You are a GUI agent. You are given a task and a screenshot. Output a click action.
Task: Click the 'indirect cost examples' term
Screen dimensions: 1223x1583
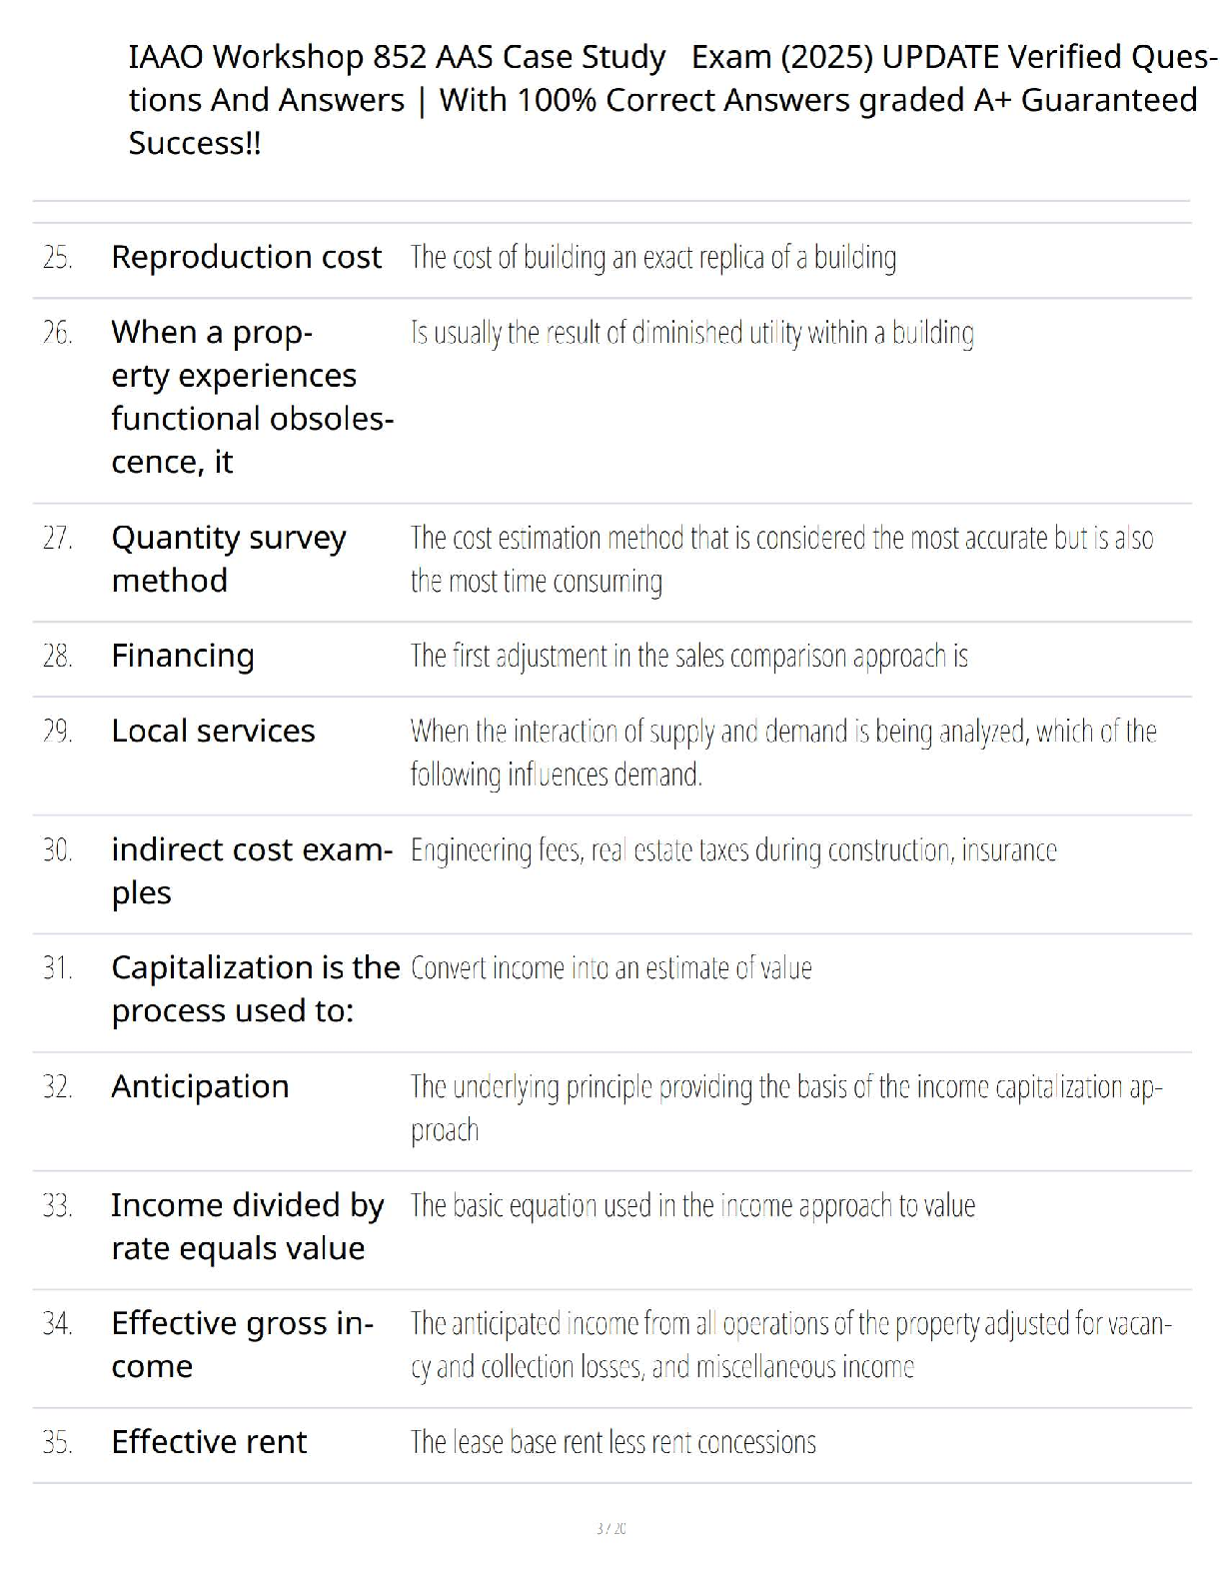pos(251,870)
